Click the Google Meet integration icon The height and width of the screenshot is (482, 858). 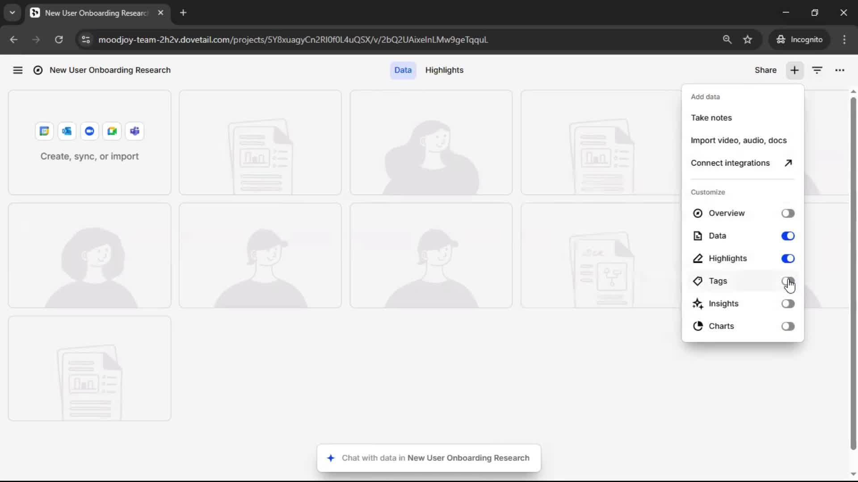(112, 131)
